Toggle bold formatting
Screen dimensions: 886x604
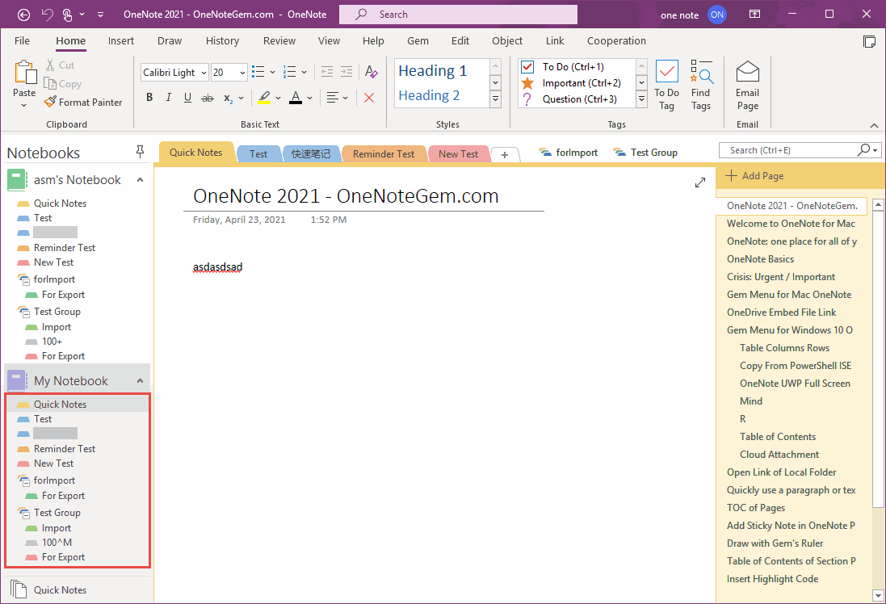point(149,97)
